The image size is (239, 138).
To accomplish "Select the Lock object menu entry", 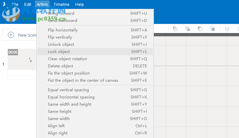I will tap(59, 52).
